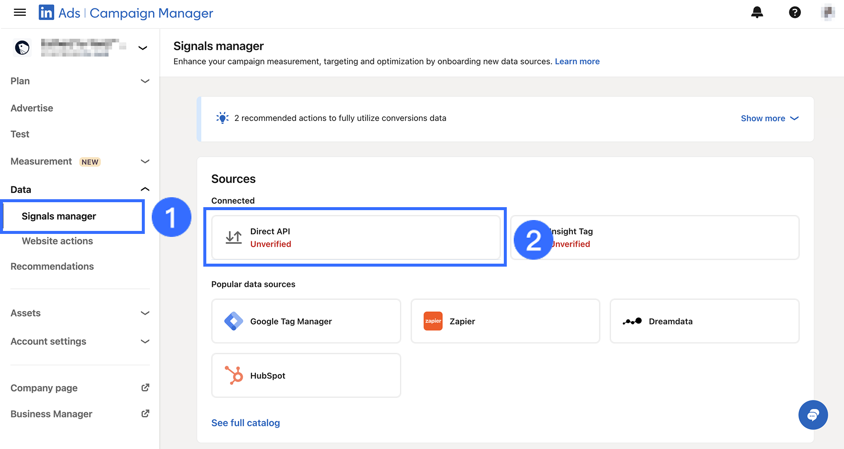Image resolution: width=844 pixels, height=449 pixels.
Task: Open the notifications bell
Action: coord(757,12)
